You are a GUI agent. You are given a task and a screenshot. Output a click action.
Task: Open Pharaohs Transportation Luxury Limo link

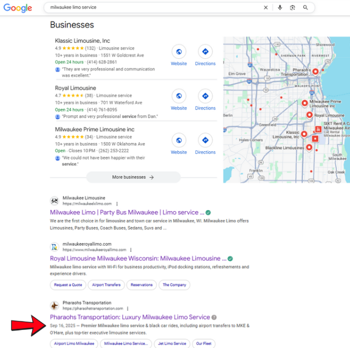click(x=130, y=317)
